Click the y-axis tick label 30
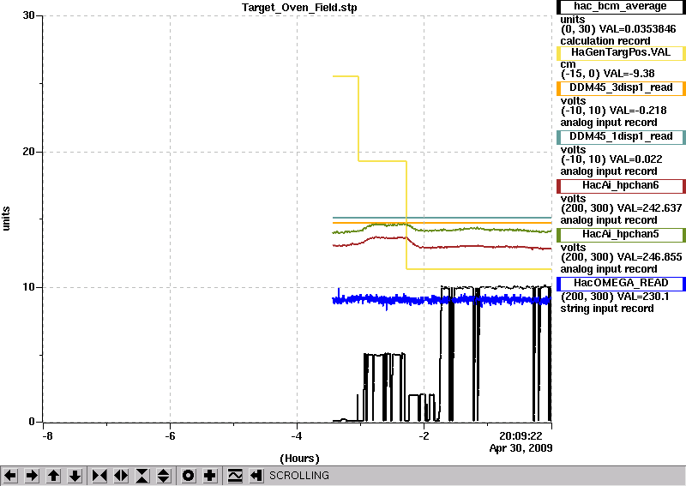686x486 pixels. coord(28,15)
